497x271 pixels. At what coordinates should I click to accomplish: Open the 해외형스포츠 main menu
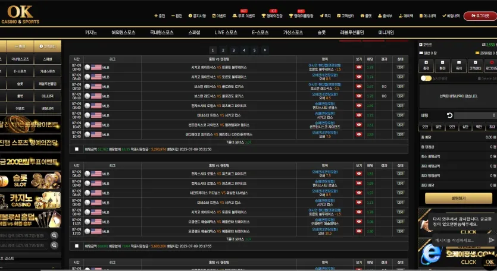123,32
